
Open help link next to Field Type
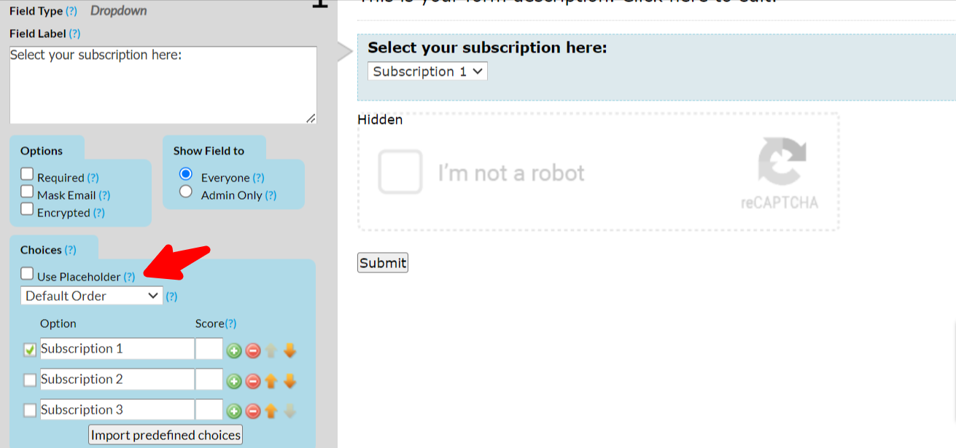(71, 12)
